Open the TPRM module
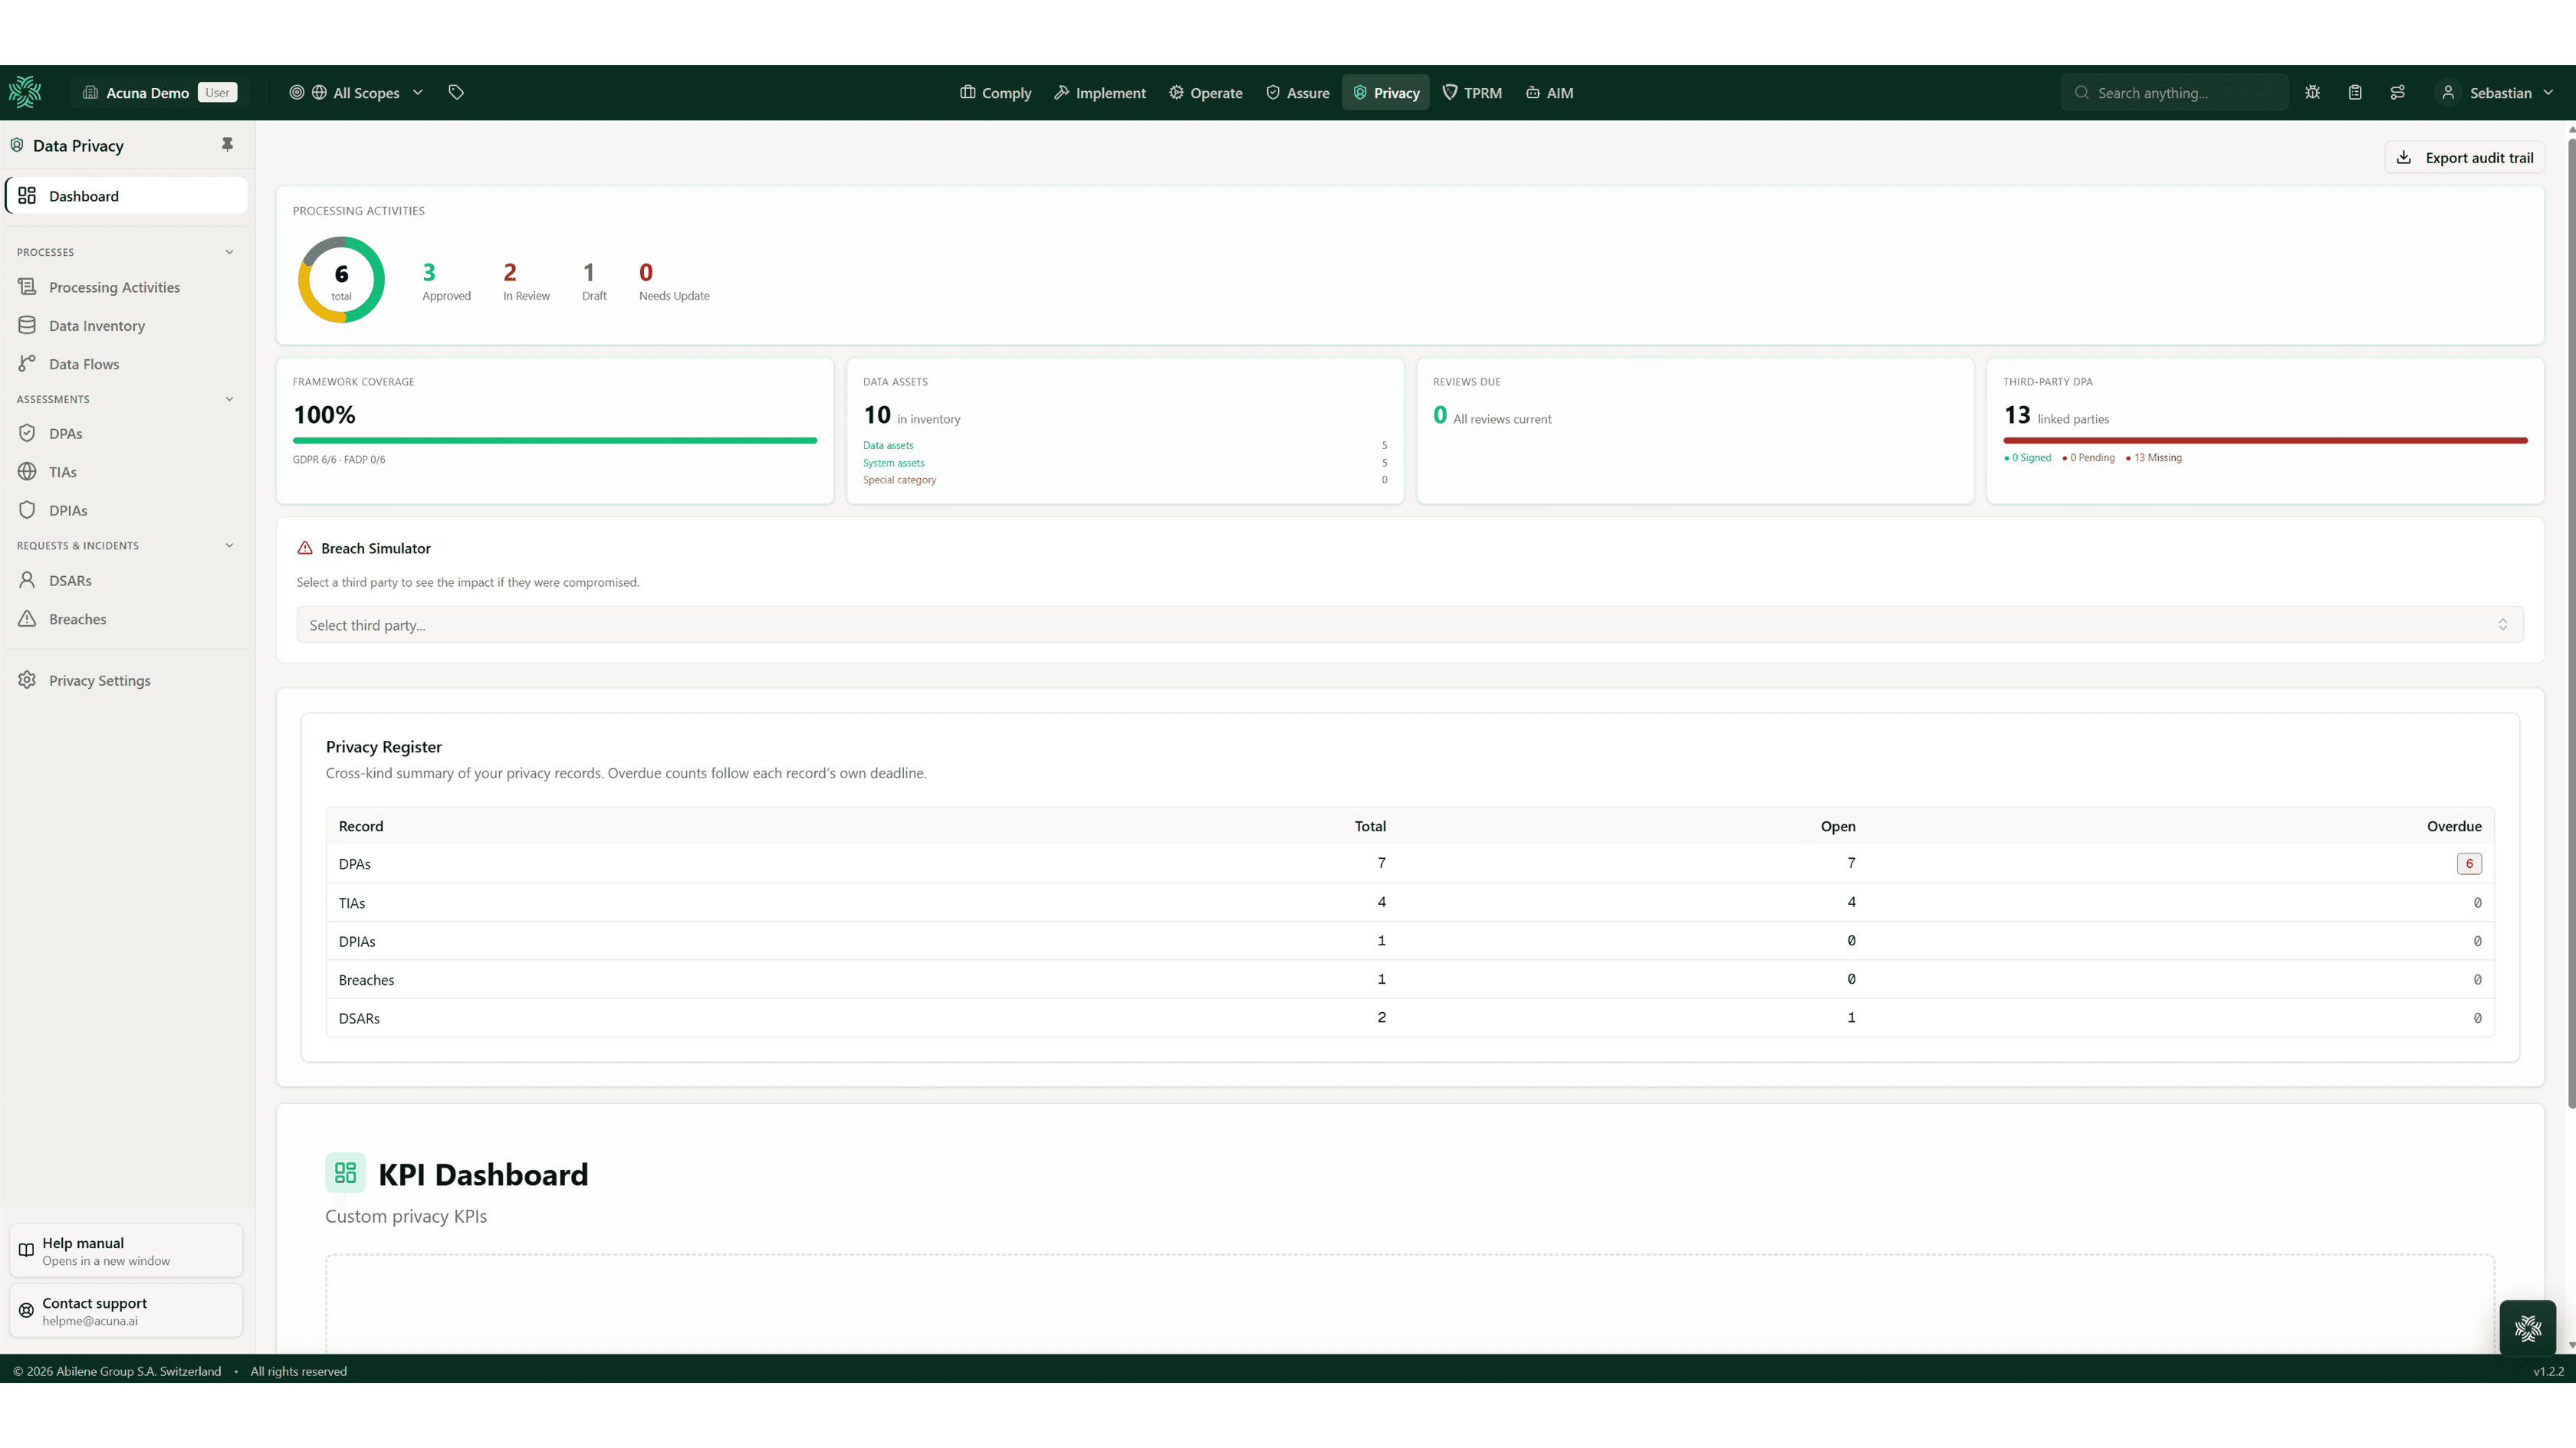The image size is (2576, 1448). [1472, 92]
